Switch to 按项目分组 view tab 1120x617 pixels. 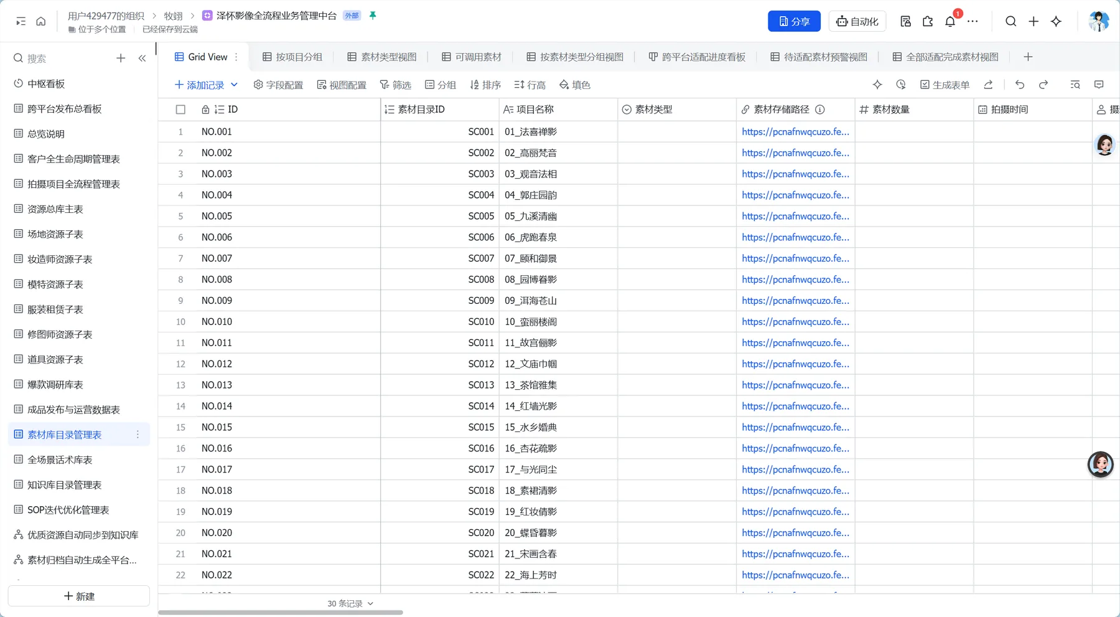292,57
